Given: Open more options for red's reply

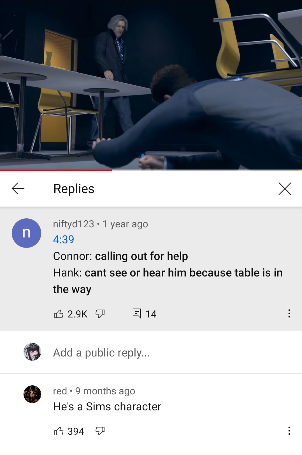Looking at the screenshot, I should point(289,431).
